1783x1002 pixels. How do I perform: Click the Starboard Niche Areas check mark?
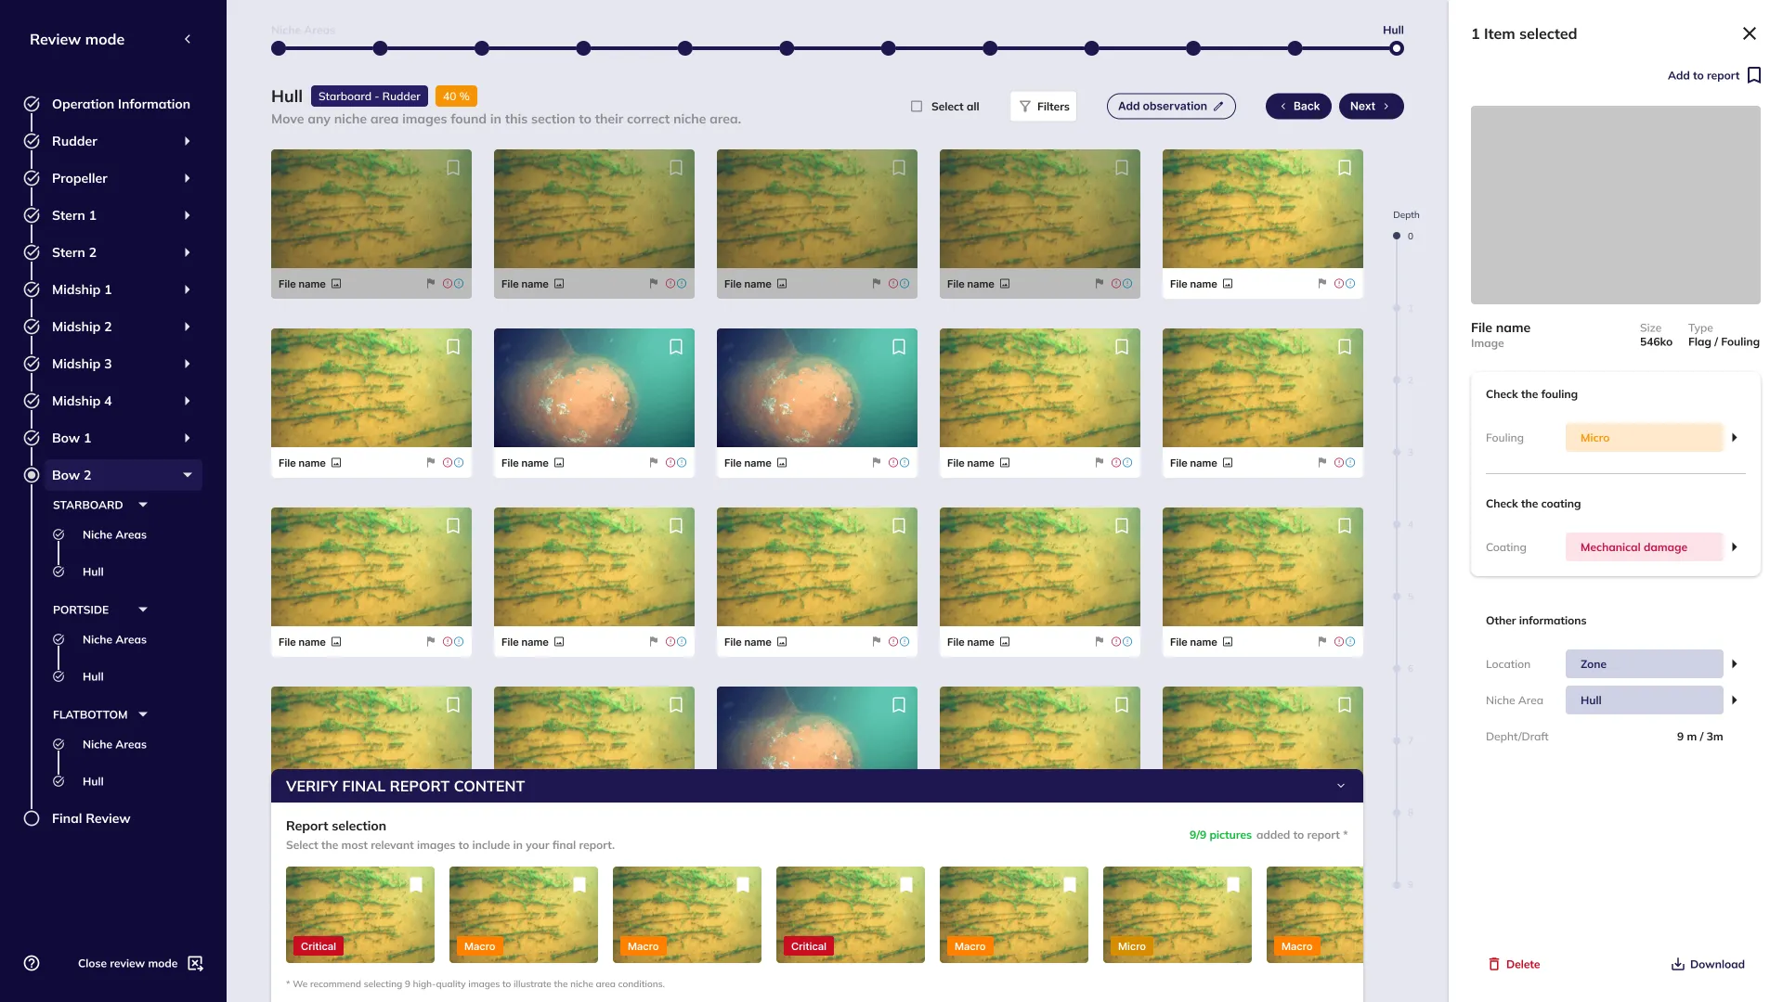59,534
